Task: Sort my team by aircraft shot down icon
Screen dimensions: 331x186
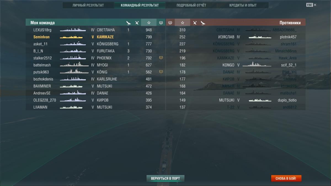Action: 137,23
